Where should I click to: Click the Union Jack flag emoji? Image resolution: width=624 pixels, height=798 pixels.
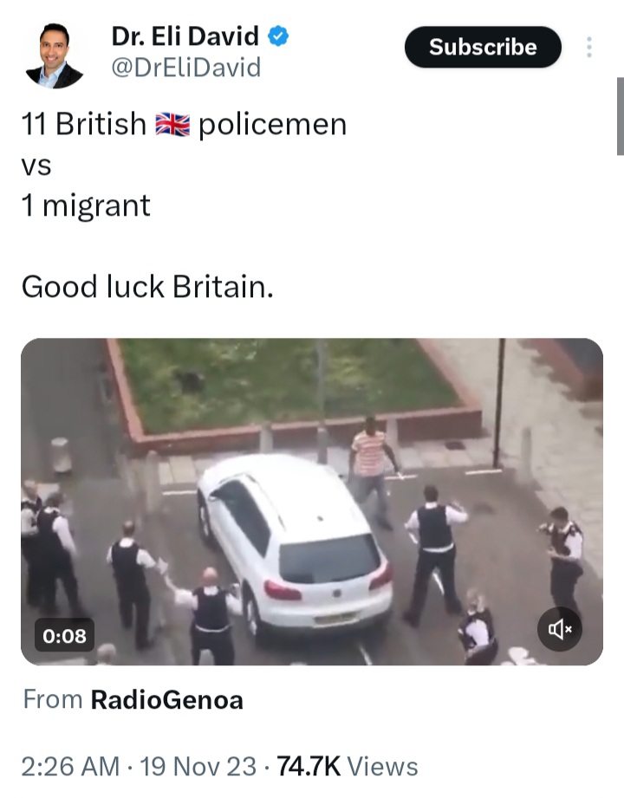click(172, 125)
